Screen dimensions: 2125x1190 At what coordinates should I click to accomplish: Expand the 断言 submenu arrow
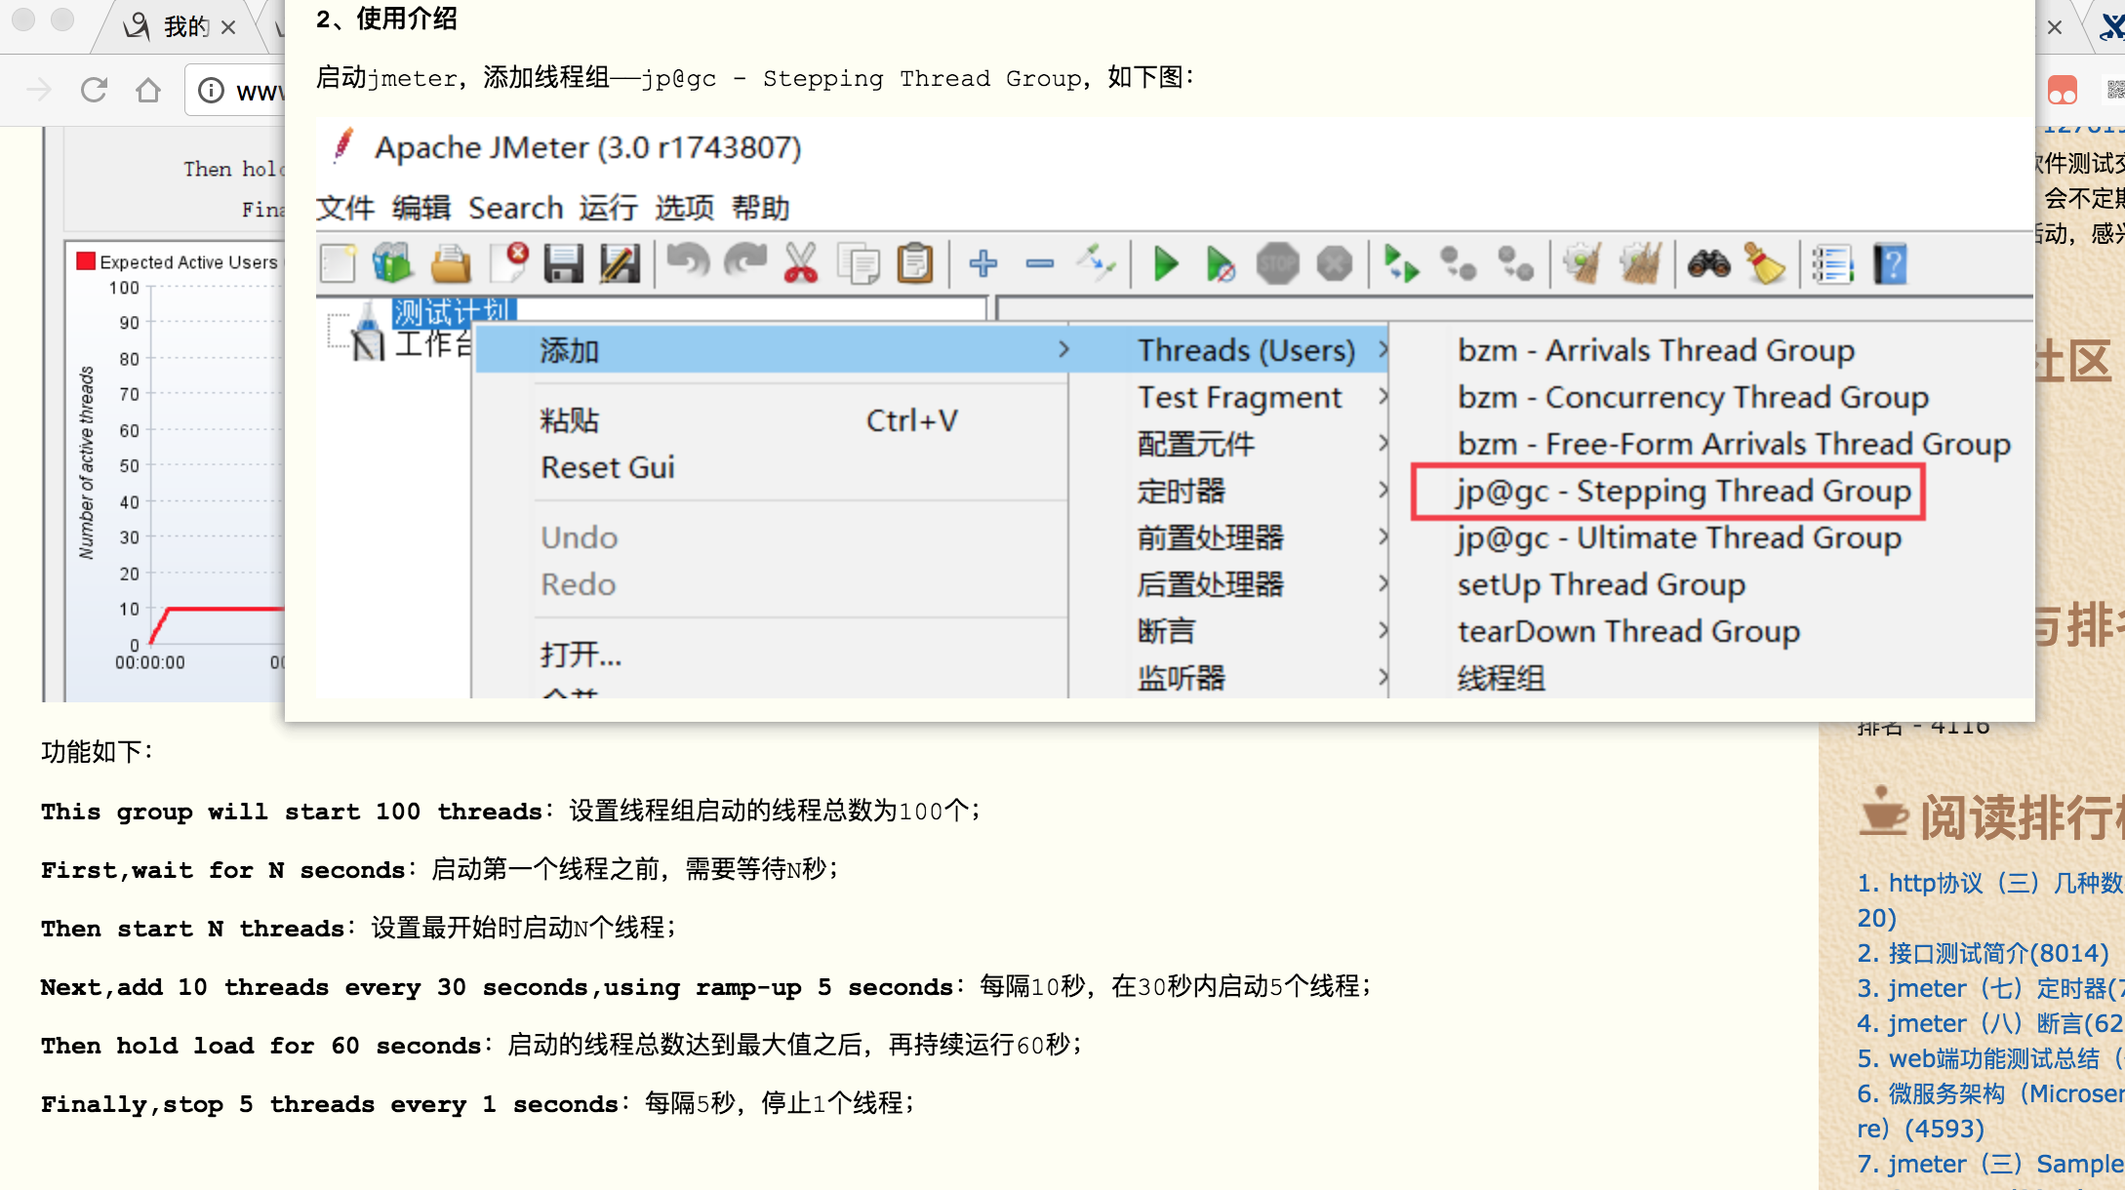click(1383, 630)
